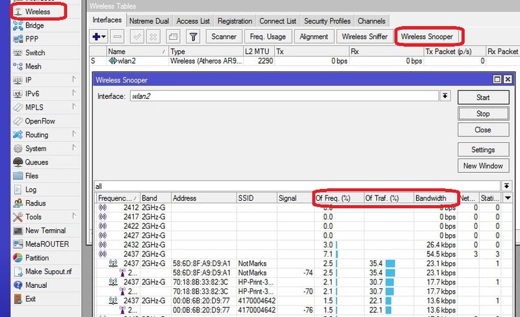Screen dimensions: 520x317
Task: Expand the Routing submenu arrow
Action: click(74, 134)
